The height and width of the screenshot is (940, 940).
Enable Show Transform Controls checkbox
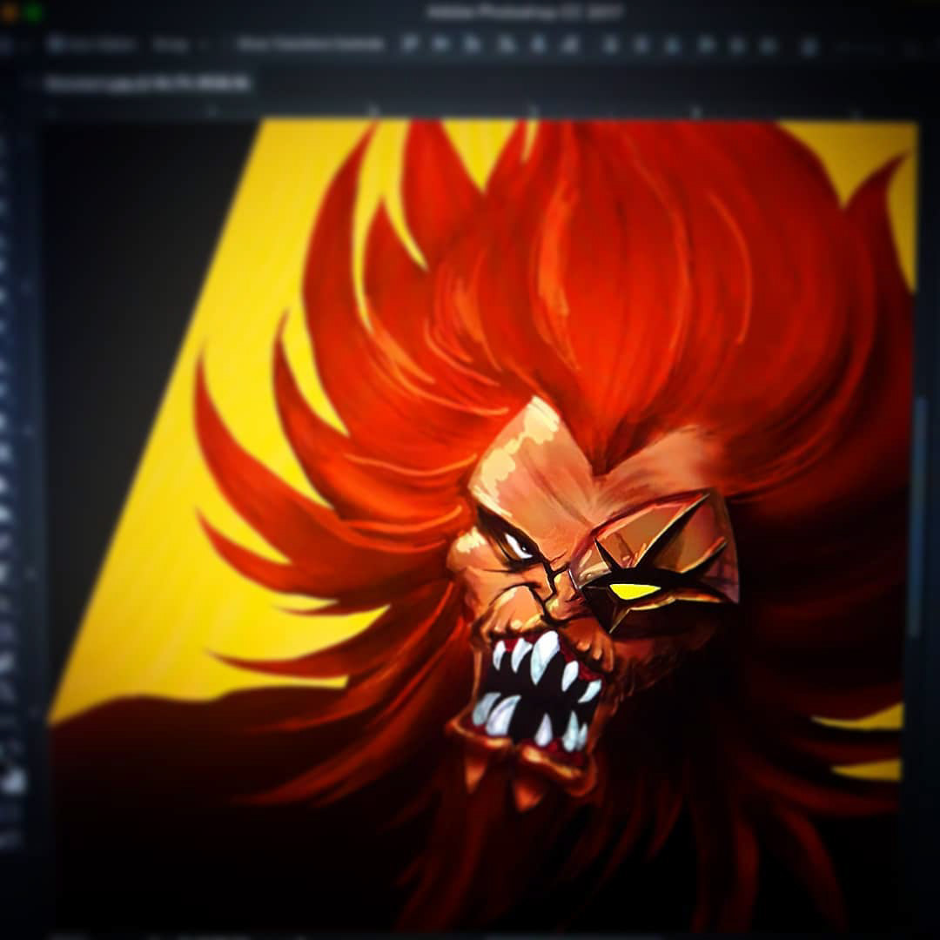[311, 44]
